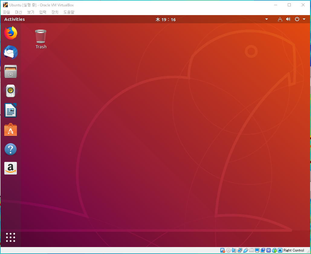
Task: Click the resize grip in status bar corner
Action: point(308,251)
